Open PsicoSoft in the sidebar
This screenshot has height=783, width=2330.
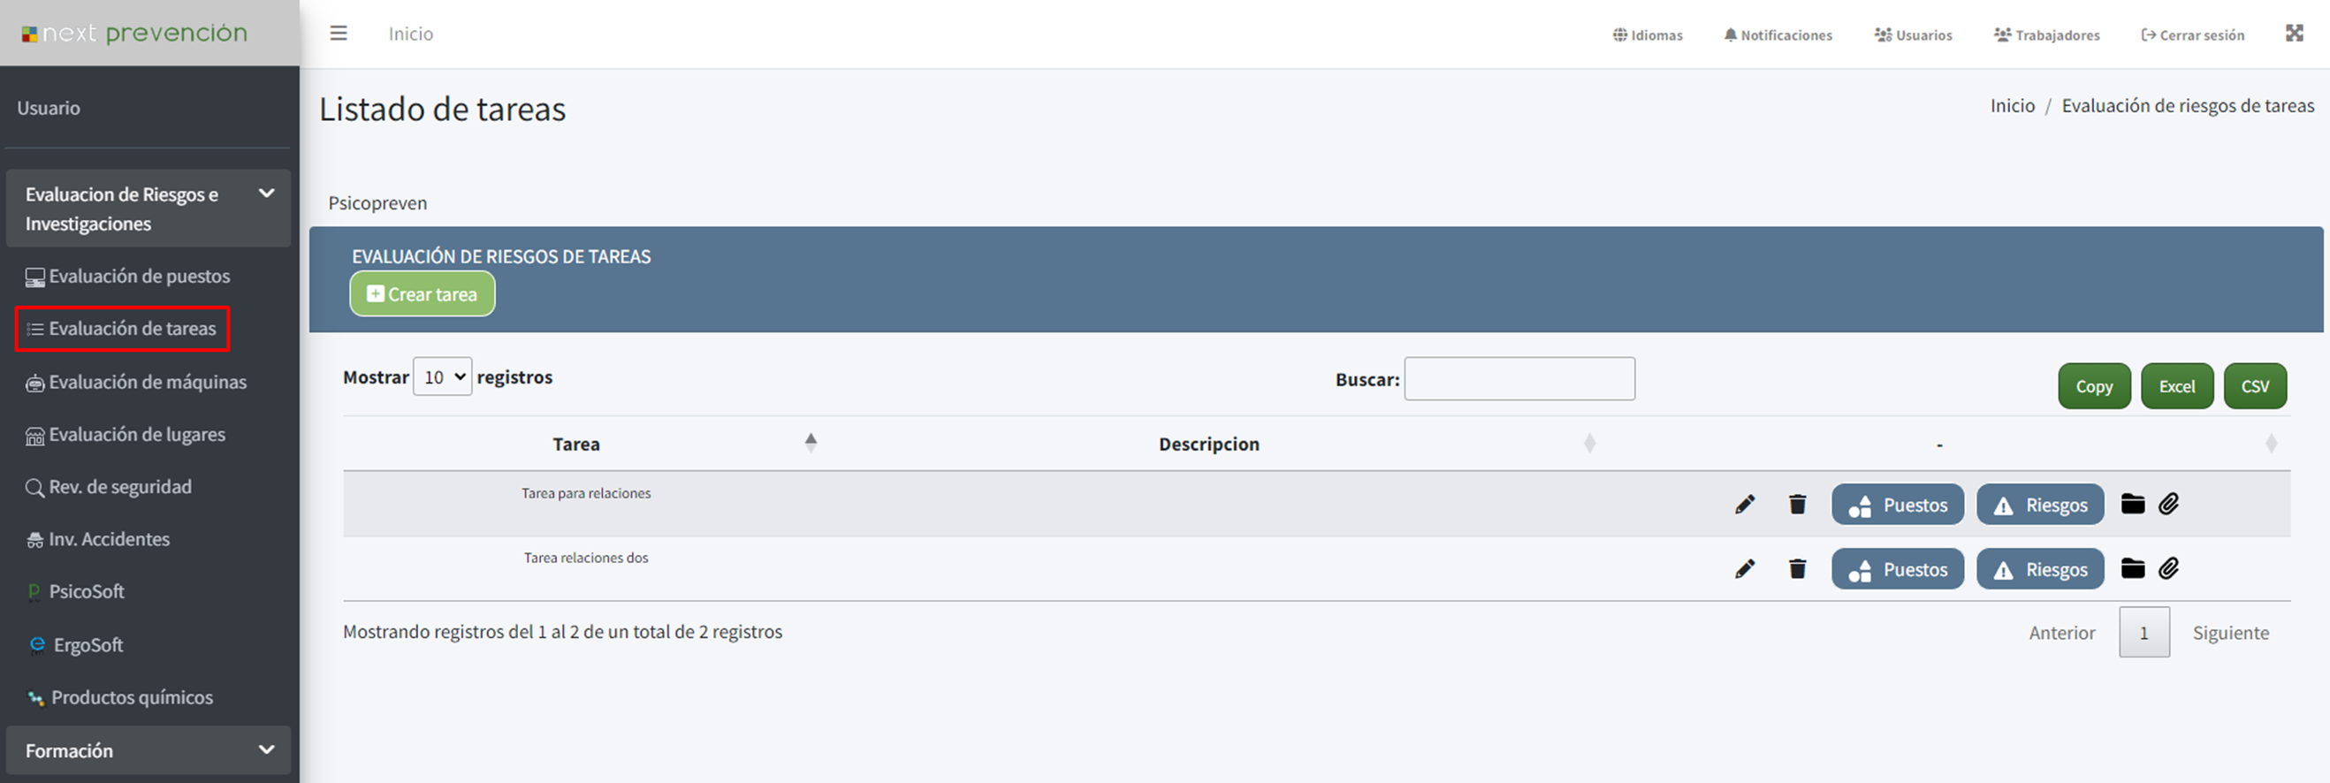coord(75,592)
